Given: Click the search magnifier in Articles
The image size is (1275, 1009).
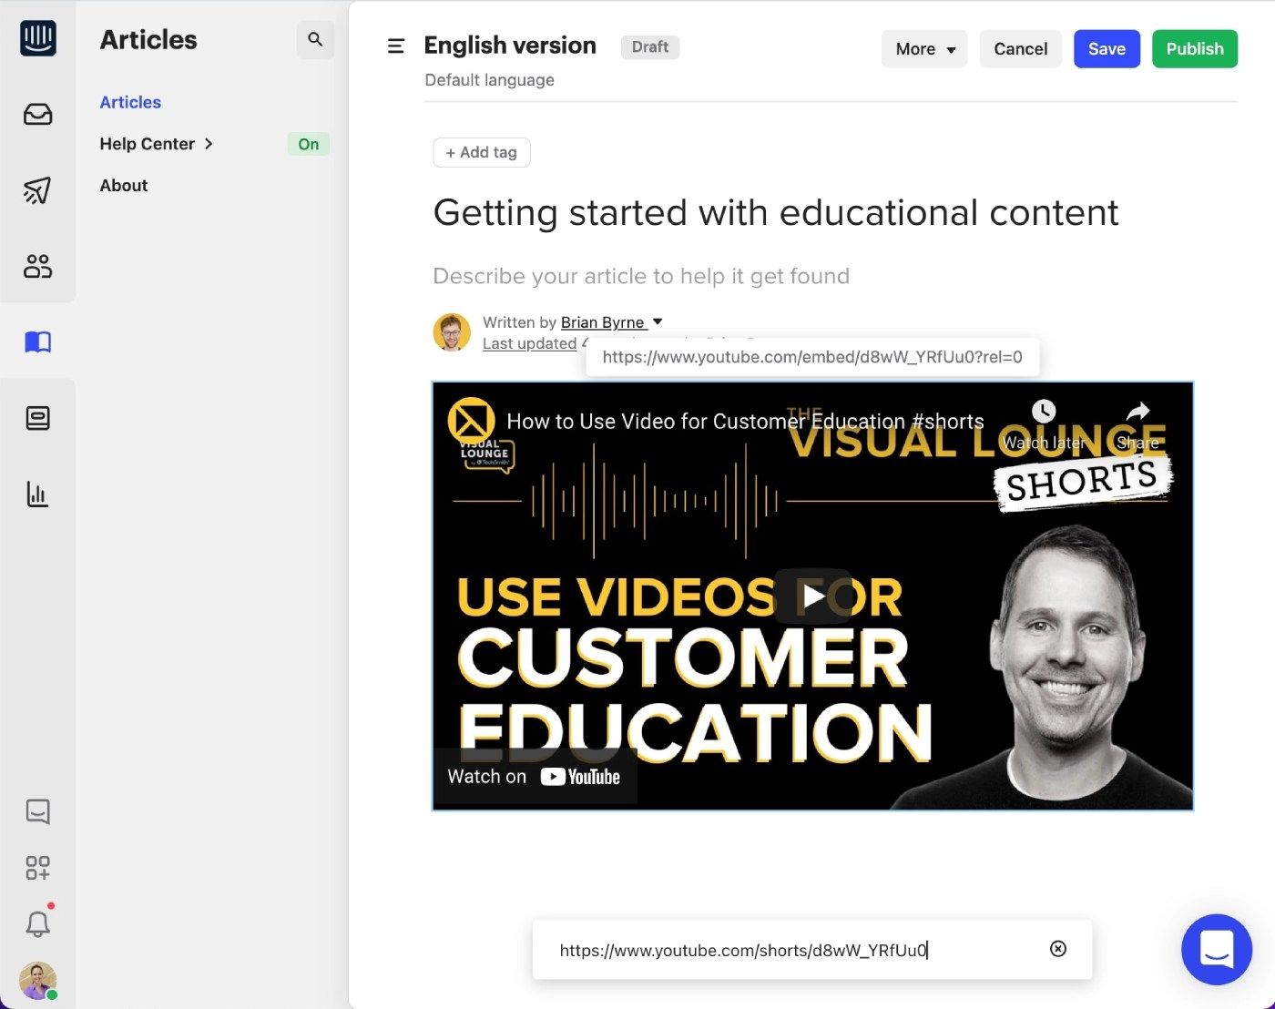Looking at the screenshot, I should (315, 40).
